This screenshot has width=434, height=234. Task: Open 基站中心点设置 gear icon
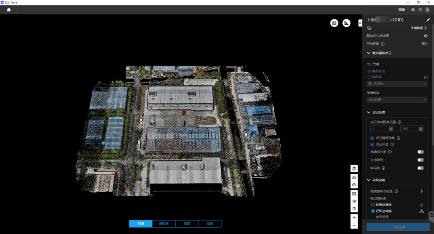click(426, 36)
